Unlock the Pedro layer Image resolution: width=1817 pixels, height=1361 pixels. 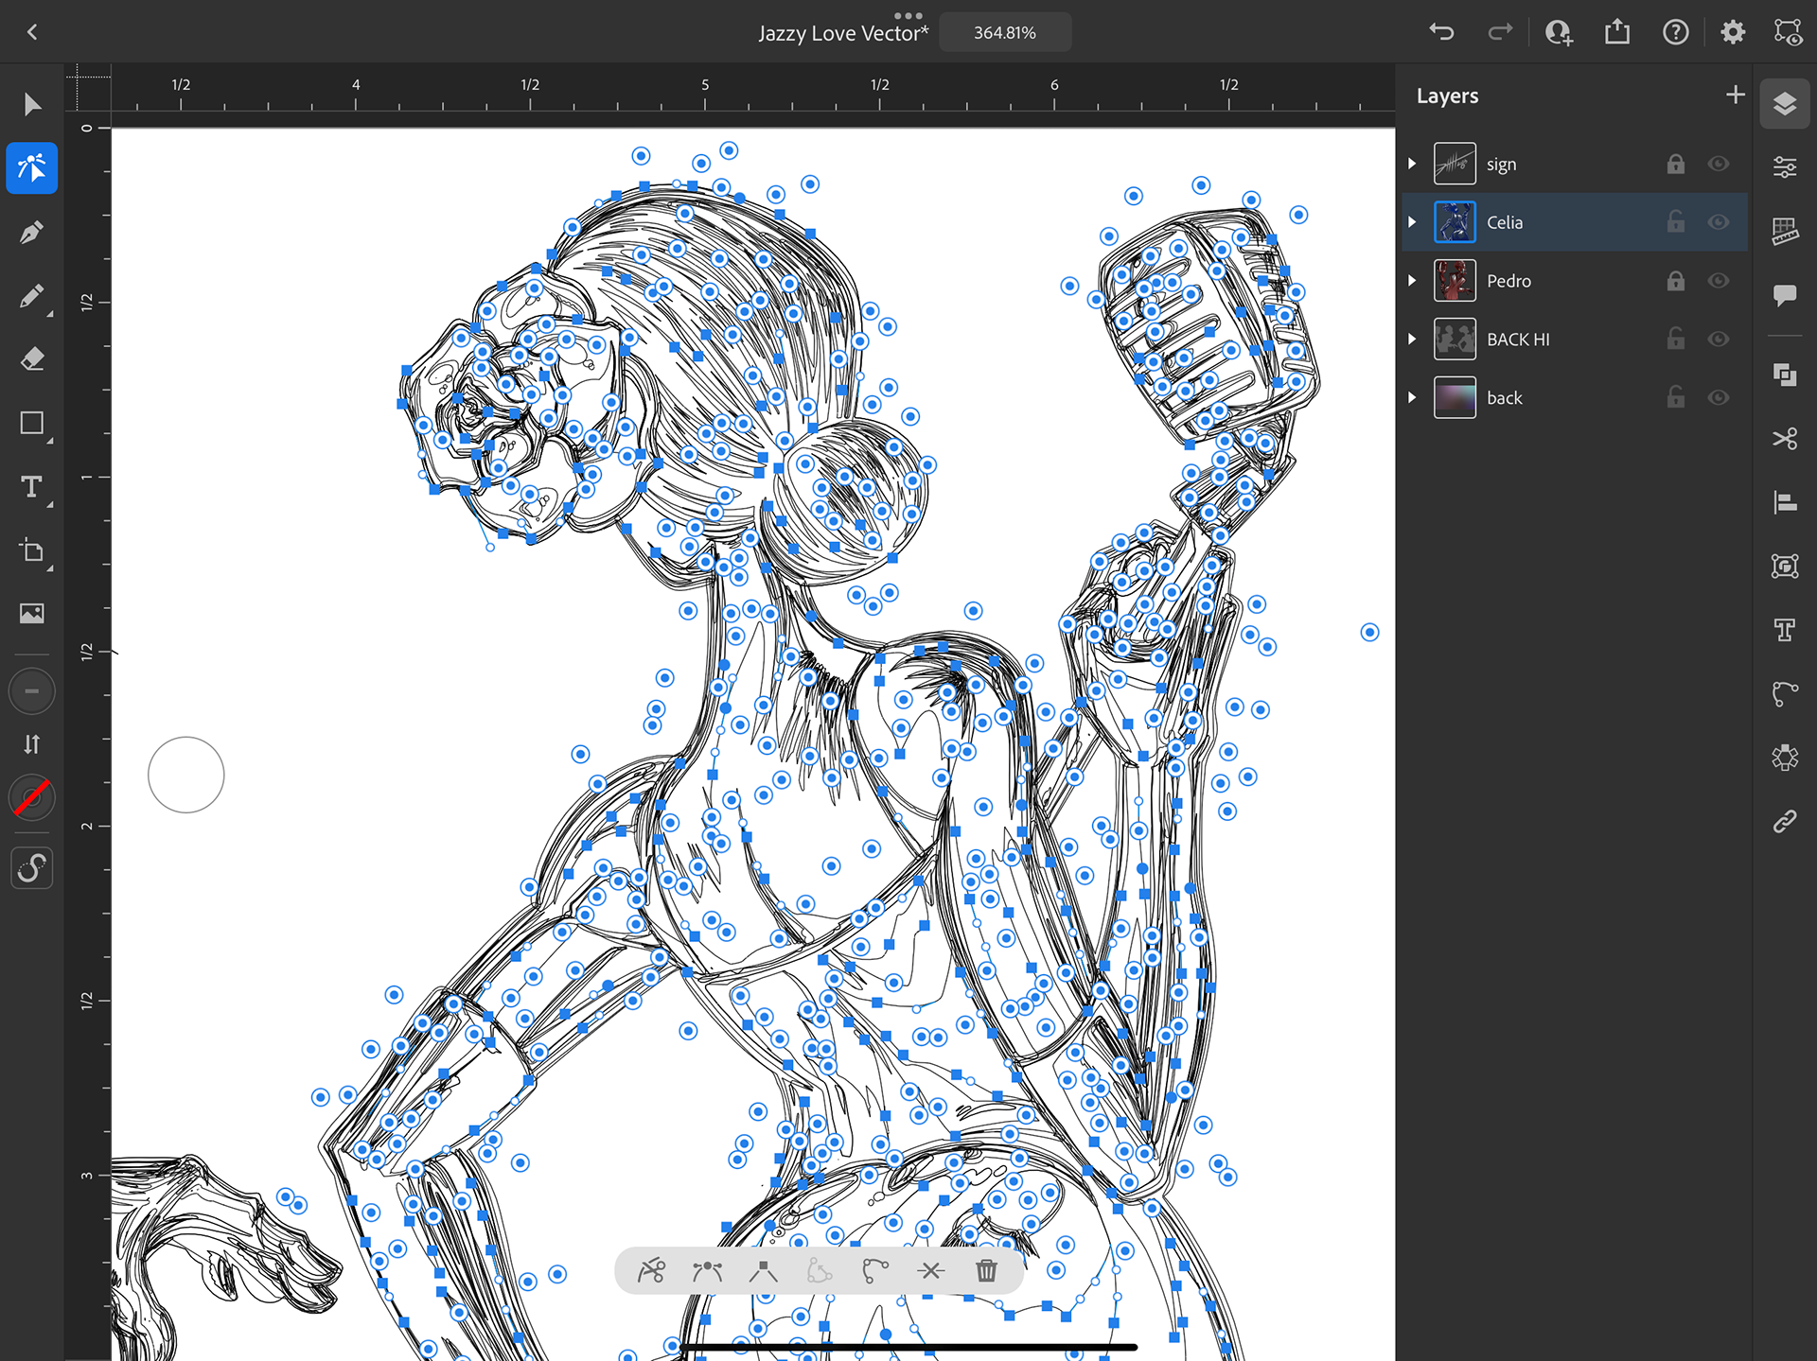click(x=1675, y=281)
